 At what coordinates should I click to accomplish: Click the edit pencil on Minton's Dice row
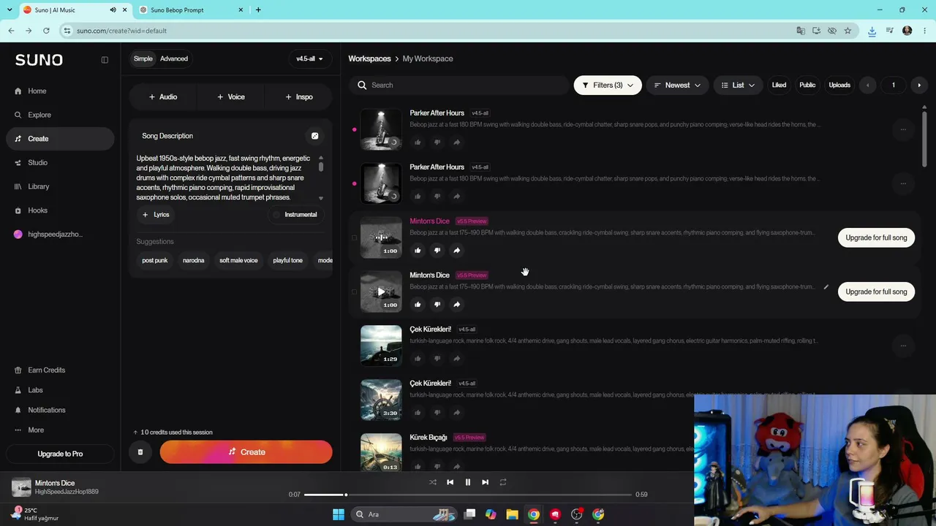[x=826, y=287]
